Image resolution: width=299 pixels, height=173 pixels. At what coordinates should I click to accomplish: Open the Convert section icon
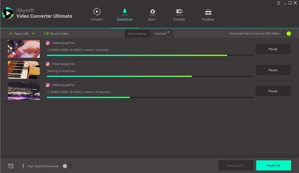[x=97, y=12]
